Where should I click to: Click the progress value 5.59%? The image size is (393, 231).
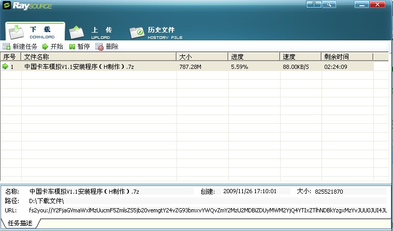[239, 67]
